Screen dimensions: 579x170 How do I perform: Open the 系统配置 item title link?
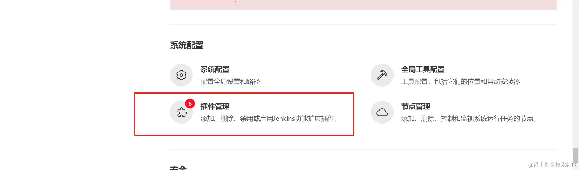215,70
